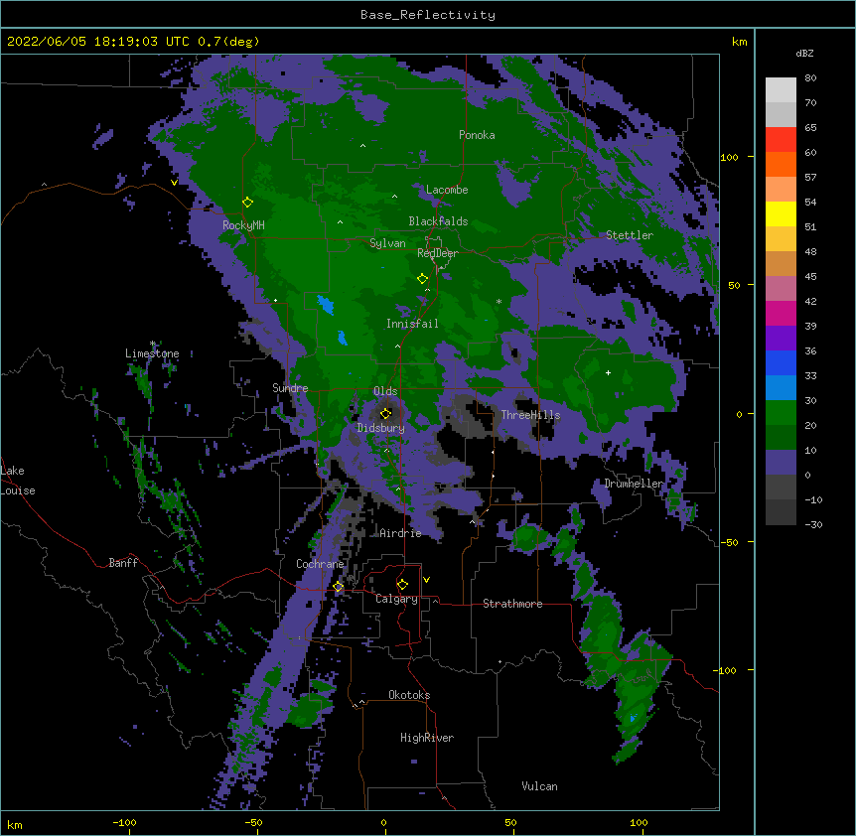Viewport: 856px width, 836px height.
Task: Select the yellow diamond marker above Didsbury
Action: pos(385,413)
